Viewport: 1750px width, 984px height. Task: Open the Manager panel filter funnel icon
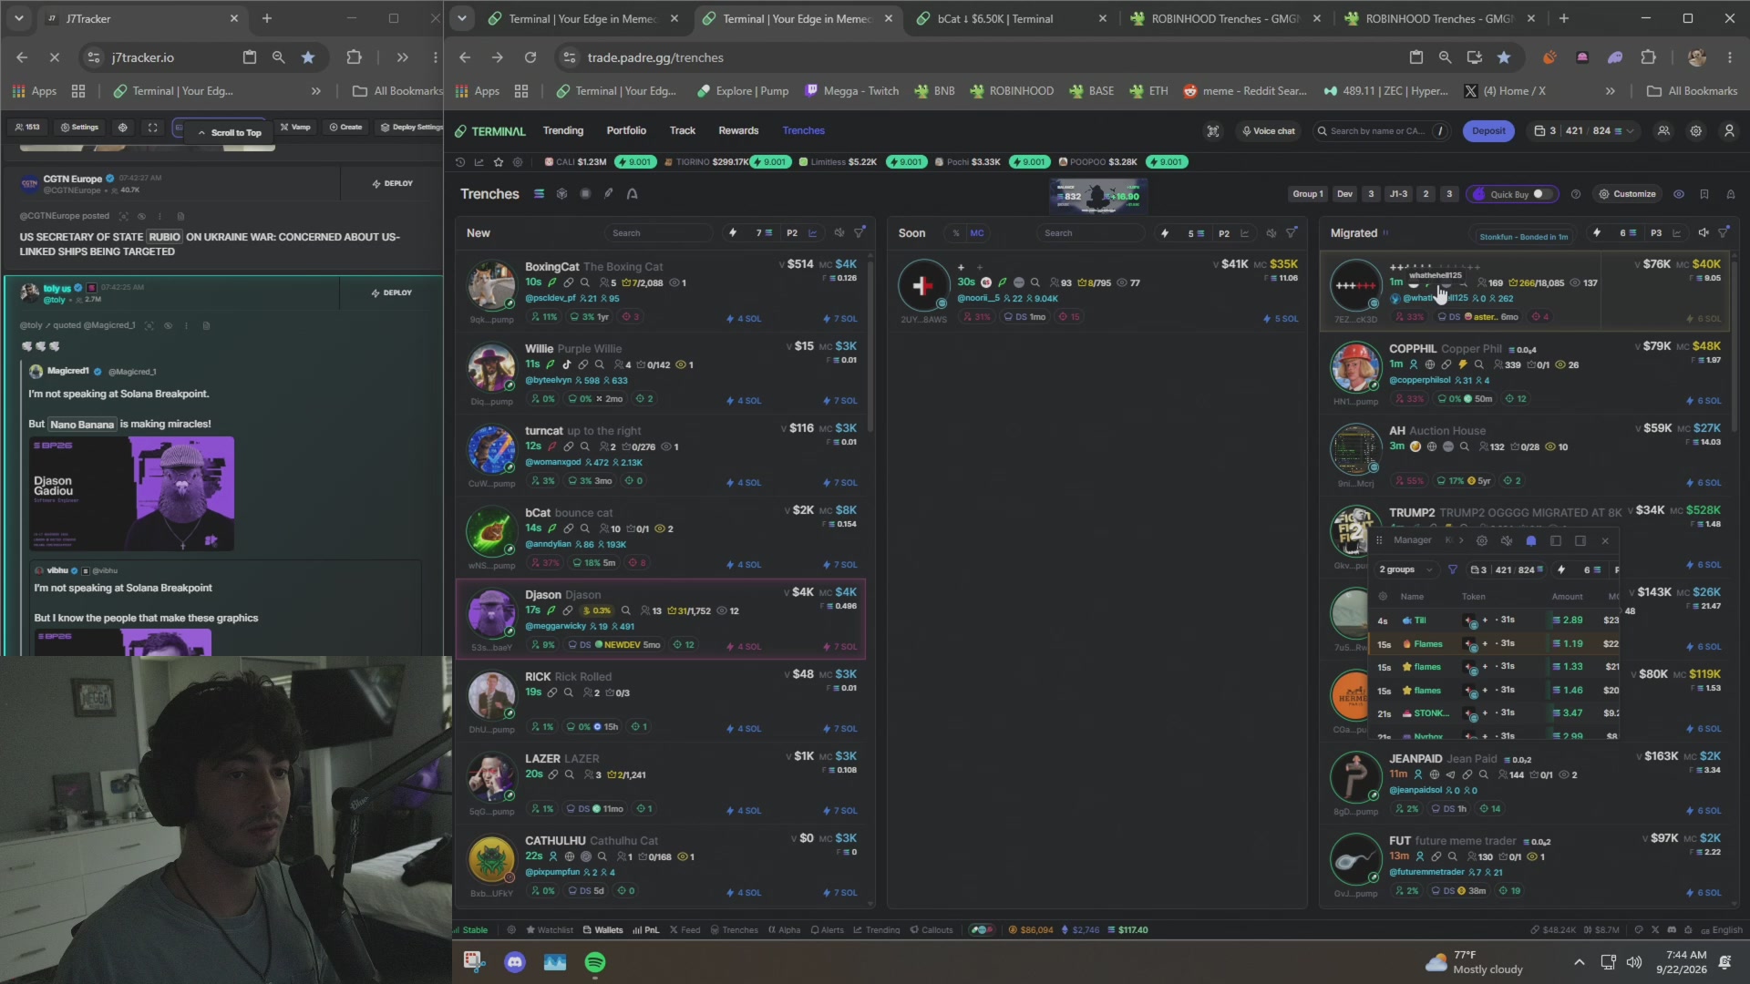(x=1453, y=569)
